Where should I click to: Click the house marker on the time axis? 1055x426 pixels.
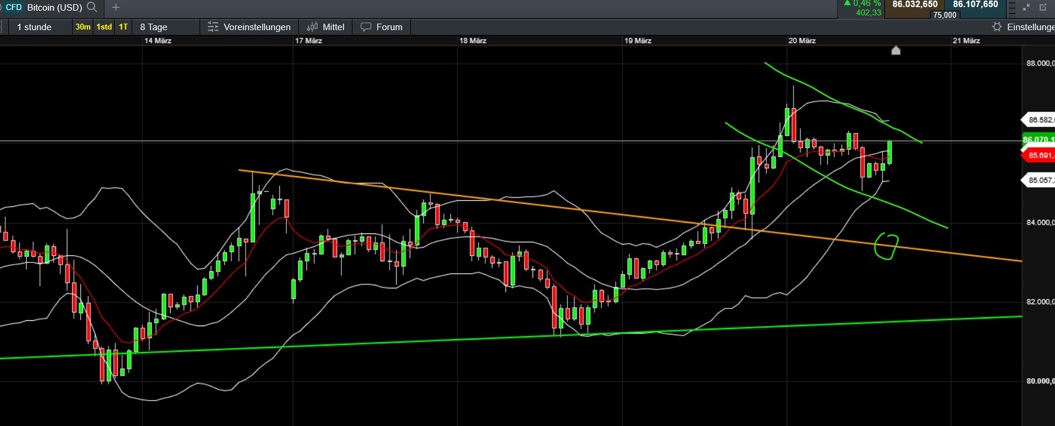(x=896, y=50)
